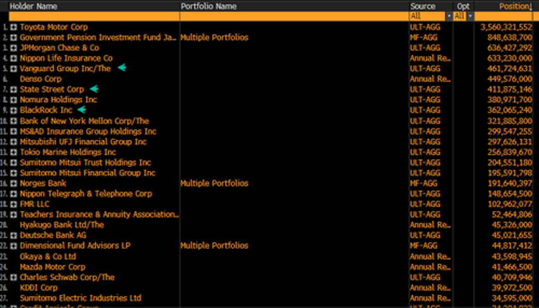Viewport: 539px width, 308px height.
Task: Select the KDDI Corp holder
Action: point(39,288)
